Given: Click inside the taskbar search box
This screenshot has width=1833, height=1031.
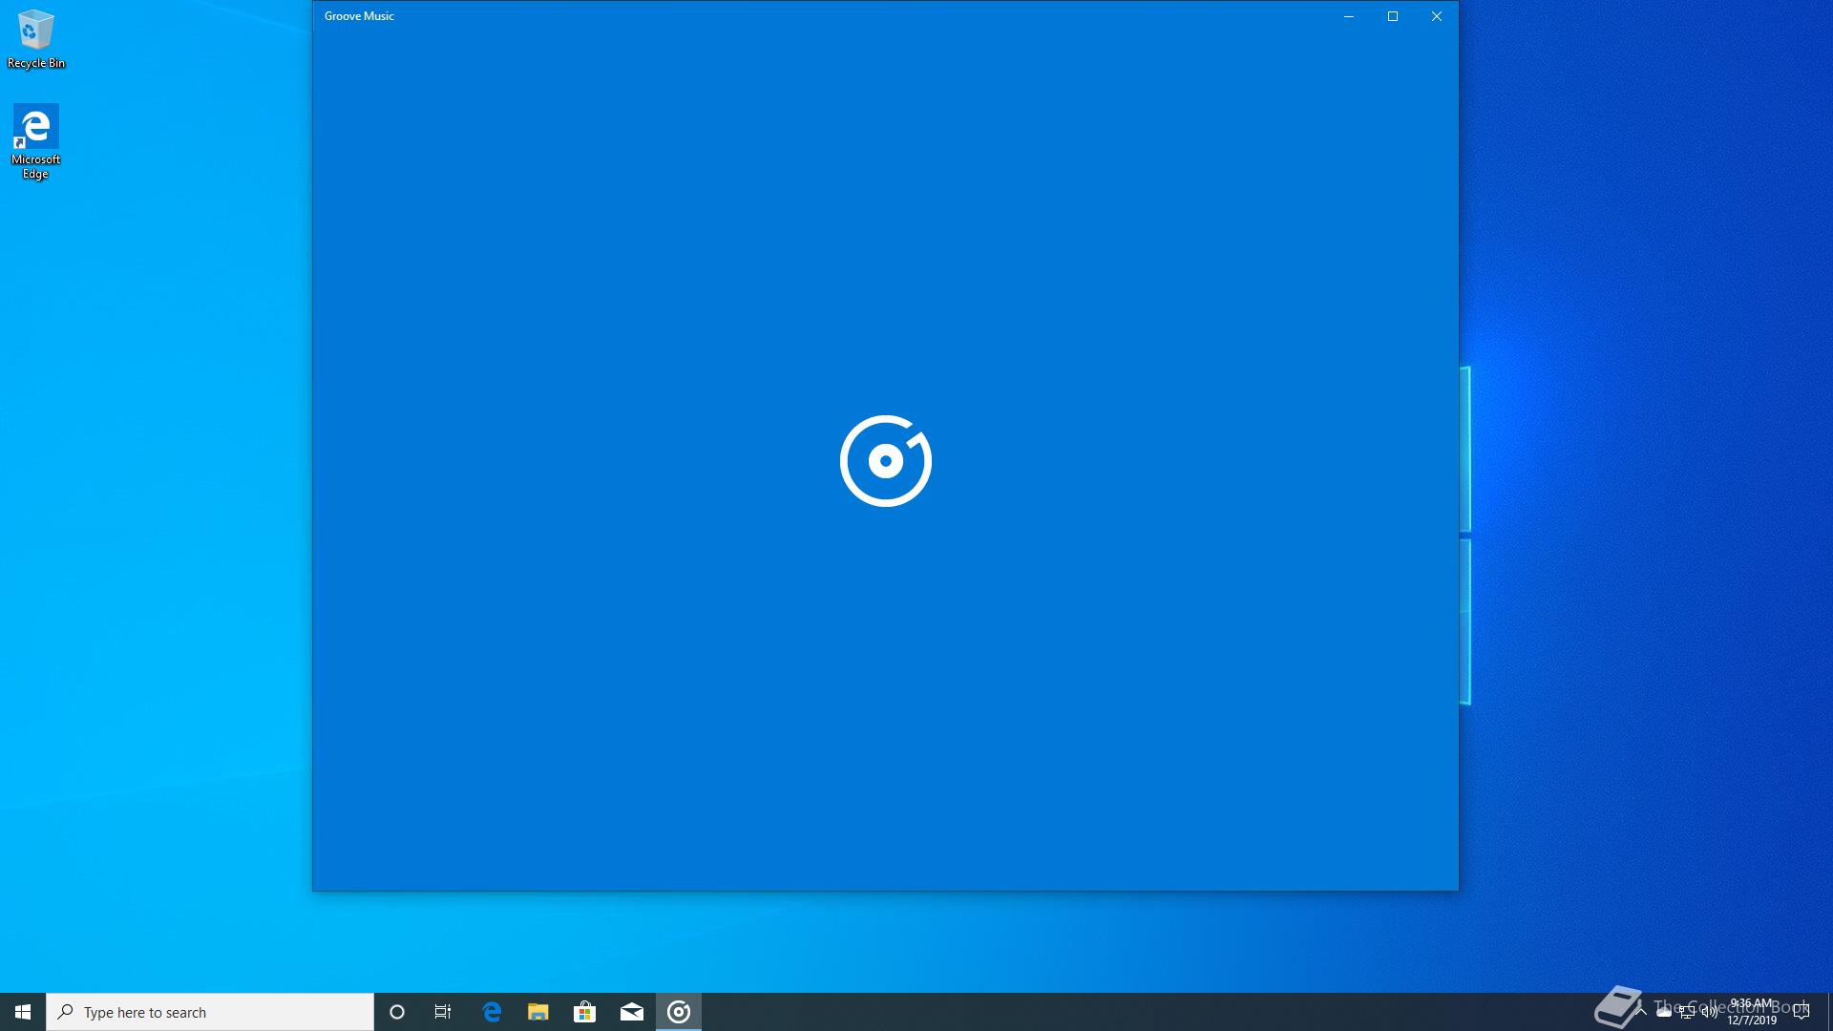Looking at the screenshot, I should (210, 1012).
